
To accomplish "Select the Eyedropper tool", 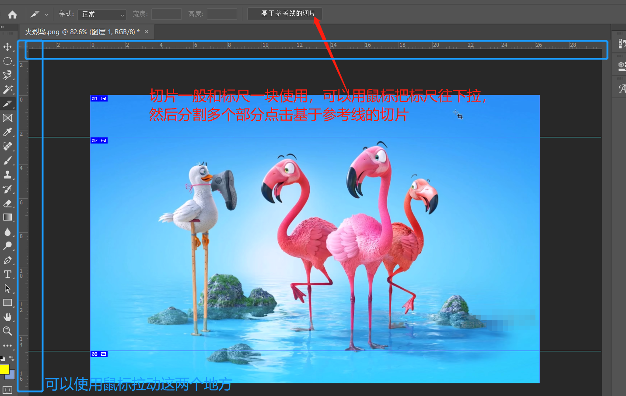I will pos(7,132).
